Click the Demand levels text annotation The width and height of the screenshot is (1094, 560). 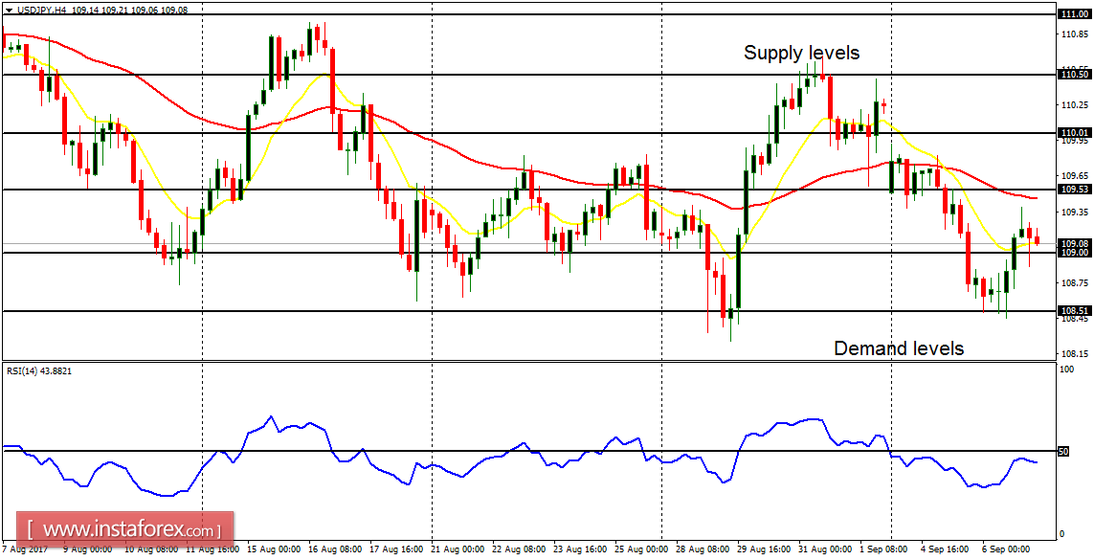[x=899, y=348]
